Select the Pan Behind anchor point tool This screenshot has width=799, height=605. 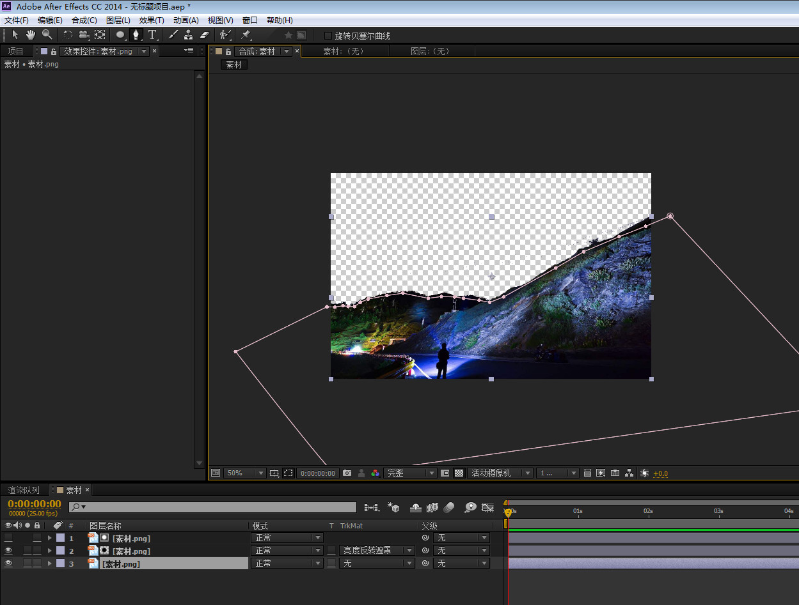coord(100,35)
